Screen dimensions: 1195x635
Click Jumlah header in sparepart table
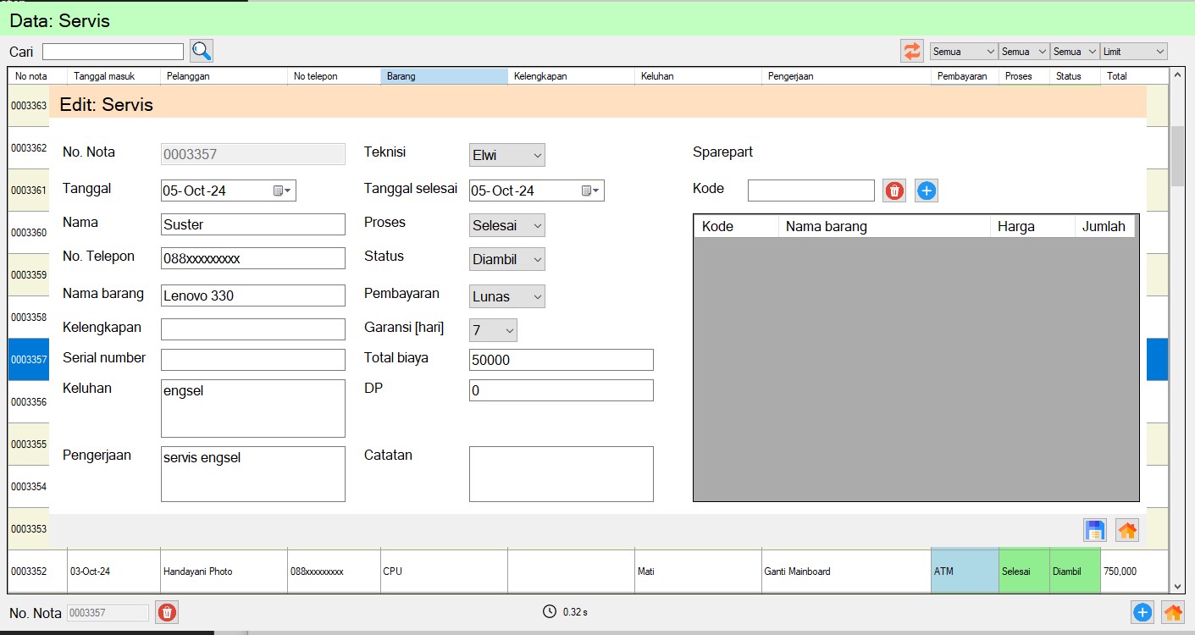[x=1105, y=226]
